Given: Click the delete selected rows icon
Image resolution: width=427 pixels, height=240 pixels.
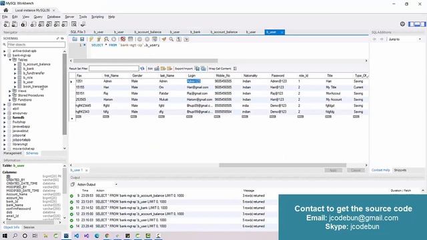Looking at the screenshot, I should [x=169, y=69].
